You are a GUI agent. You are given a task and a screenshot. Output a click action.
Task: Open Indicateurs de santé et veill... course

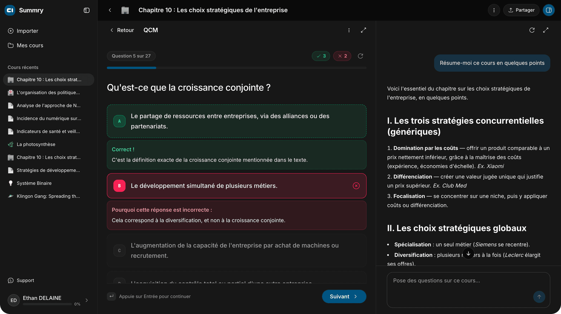pyautogui.click(x=48, y=131)
